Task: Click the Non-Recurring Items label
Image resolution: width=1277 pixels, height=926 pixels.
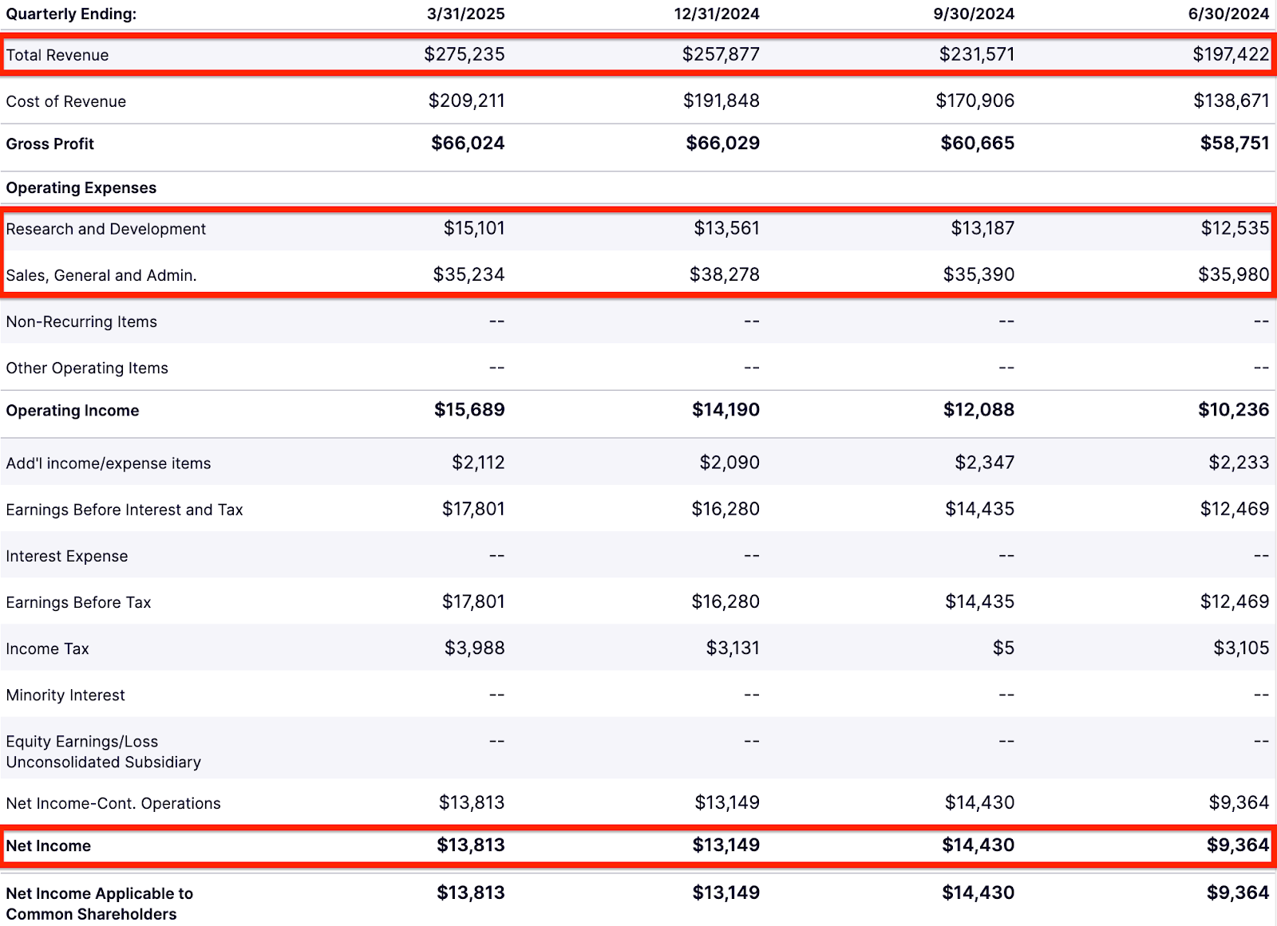Action: pyautogui.click(x=81, y=321)
